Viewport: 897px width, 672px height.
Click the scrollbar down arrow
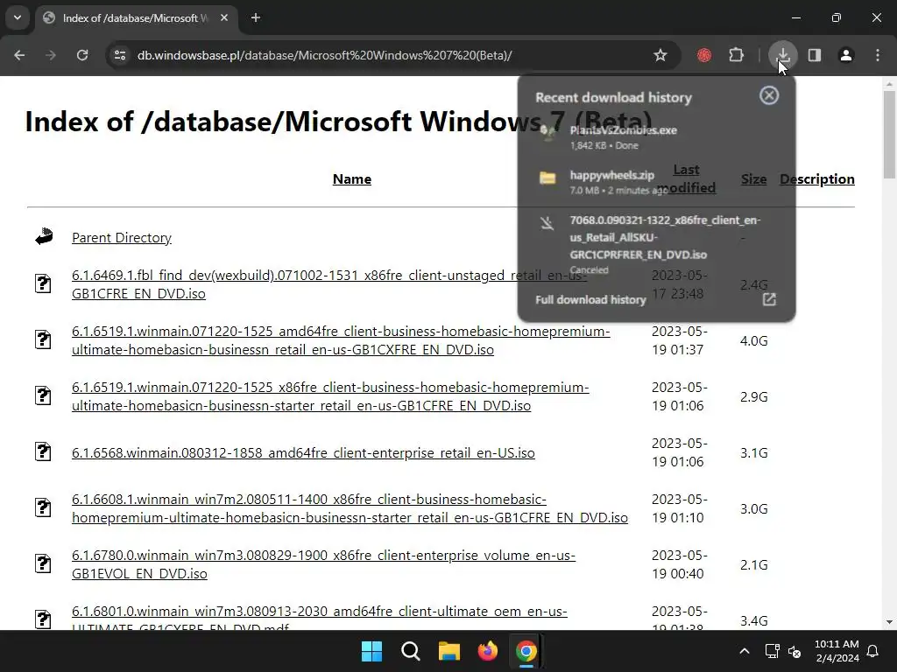click(x=889, y=622)
